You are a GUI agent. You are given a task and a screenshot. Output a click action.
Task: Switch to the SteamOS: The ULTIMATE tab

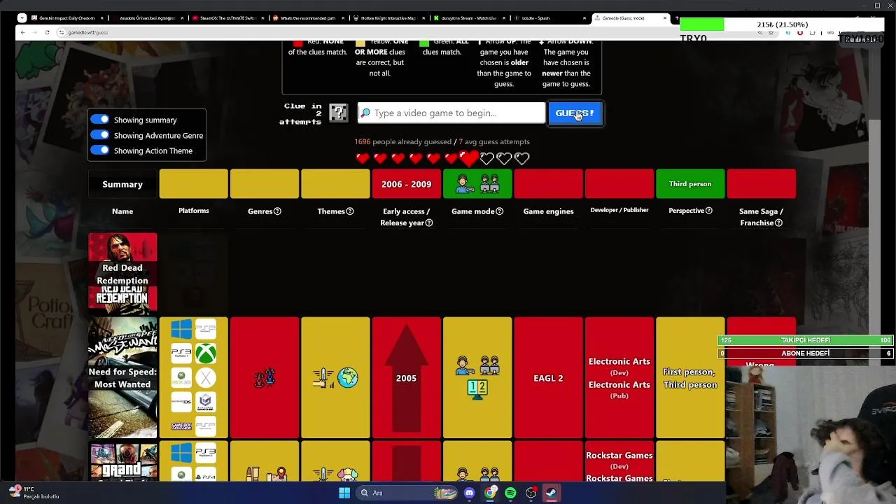click(x=229, y=17)
